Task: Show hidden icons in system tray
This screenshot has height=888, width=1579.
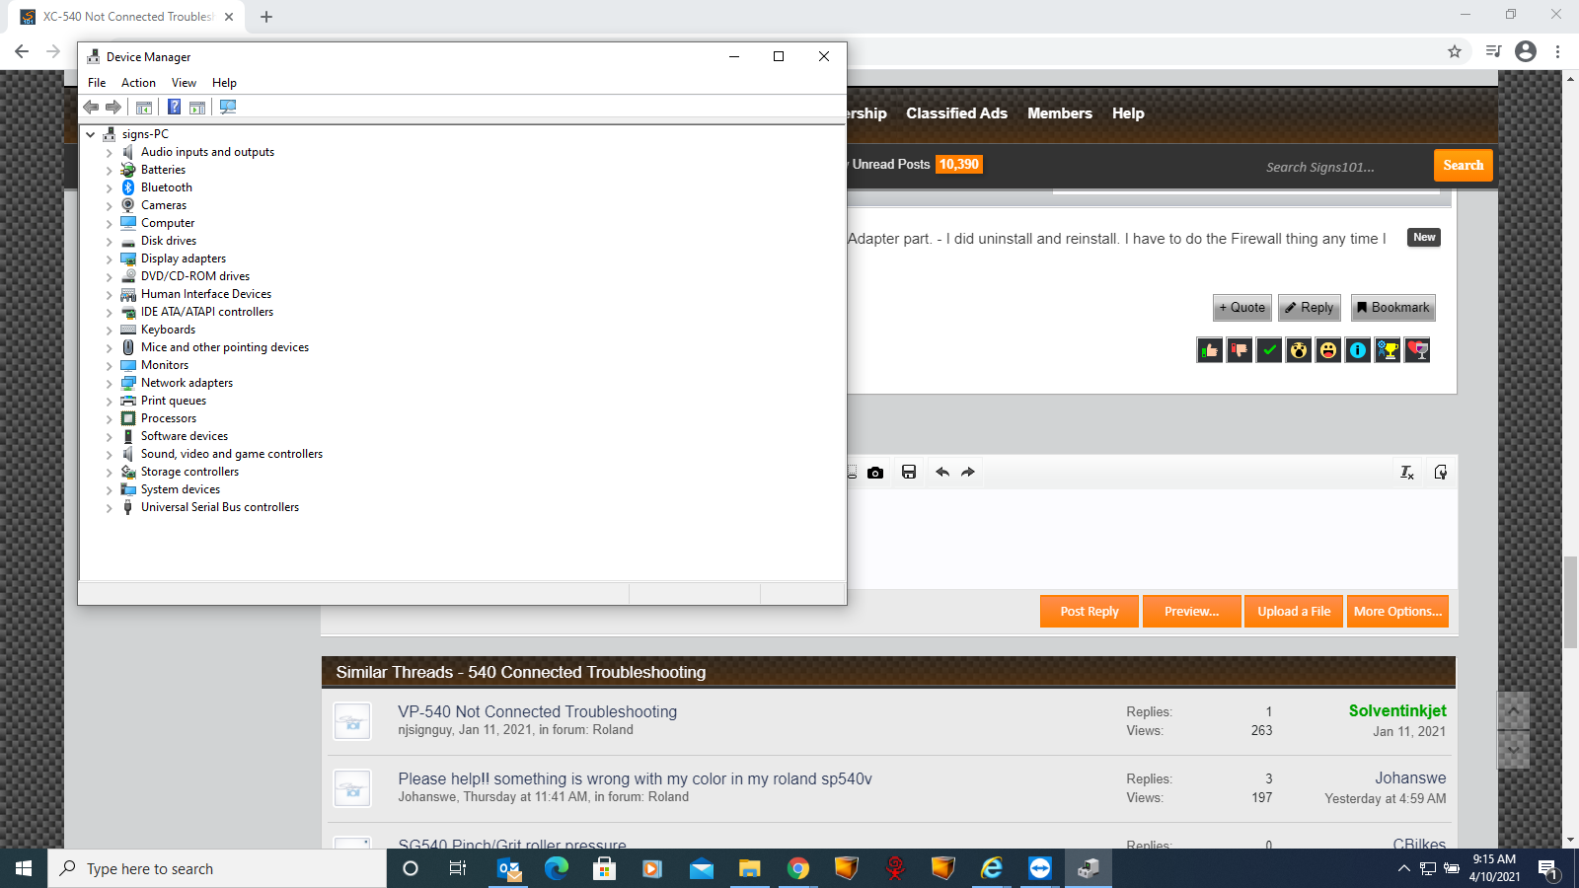Action: [1403, 868]
